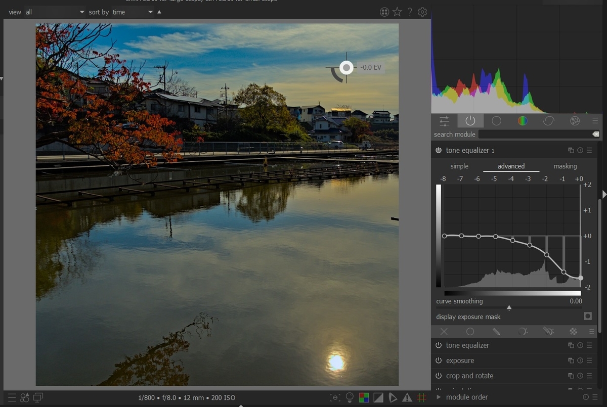Open the sort by time dropdown
607x407 pixels.
[x=133, y=12]
